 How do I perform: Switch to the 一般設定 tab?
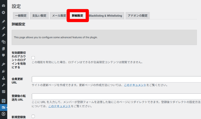[21, 16]
